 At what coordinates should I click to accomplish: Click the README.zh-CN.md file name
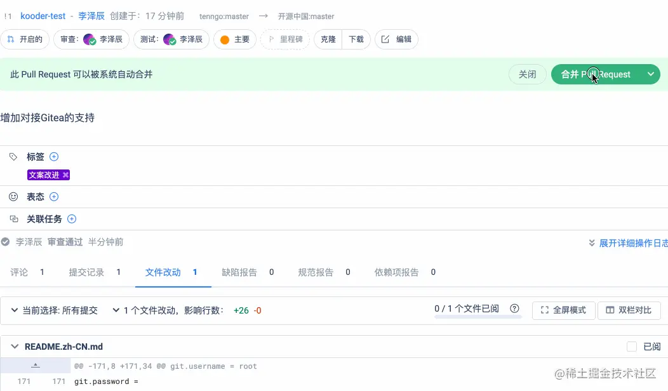[63, 347]
